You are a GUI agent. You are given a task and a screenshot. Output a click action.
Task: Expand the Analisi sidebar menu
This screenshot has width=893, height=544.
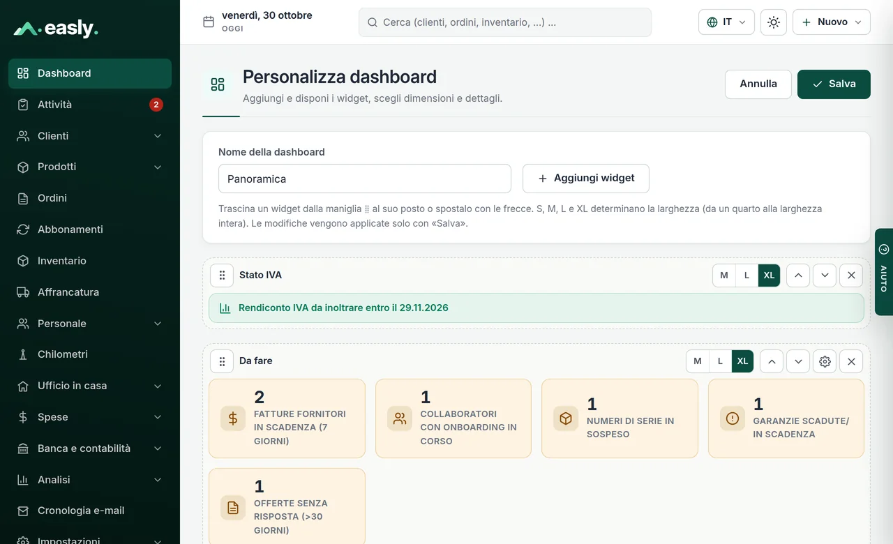point(158,480)
